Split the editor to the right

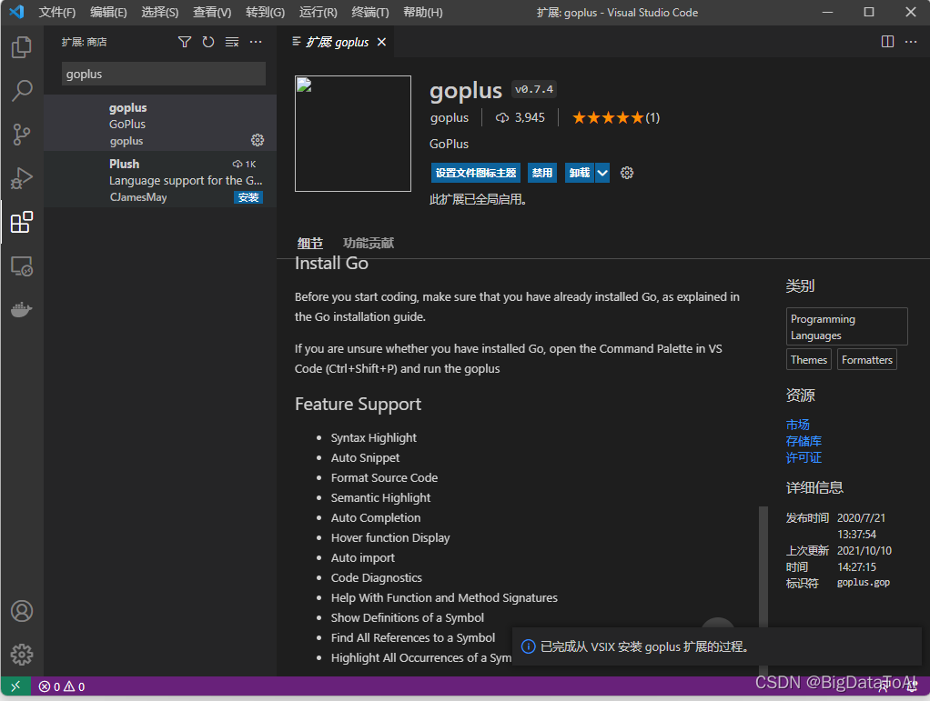point(887,42)
